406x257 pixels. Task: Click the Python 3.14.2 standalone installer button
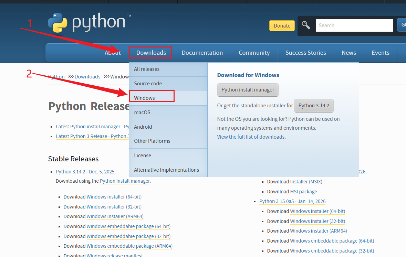click(314, 106)
